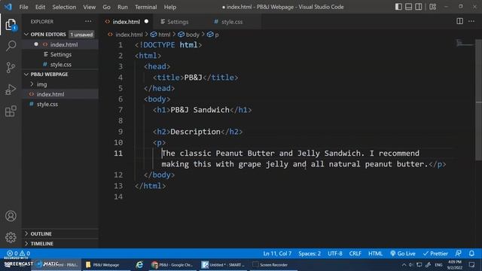This screenshot has width=482, height=271.
Task: Click the p breadcrumb item
Action: pos(213,35)
